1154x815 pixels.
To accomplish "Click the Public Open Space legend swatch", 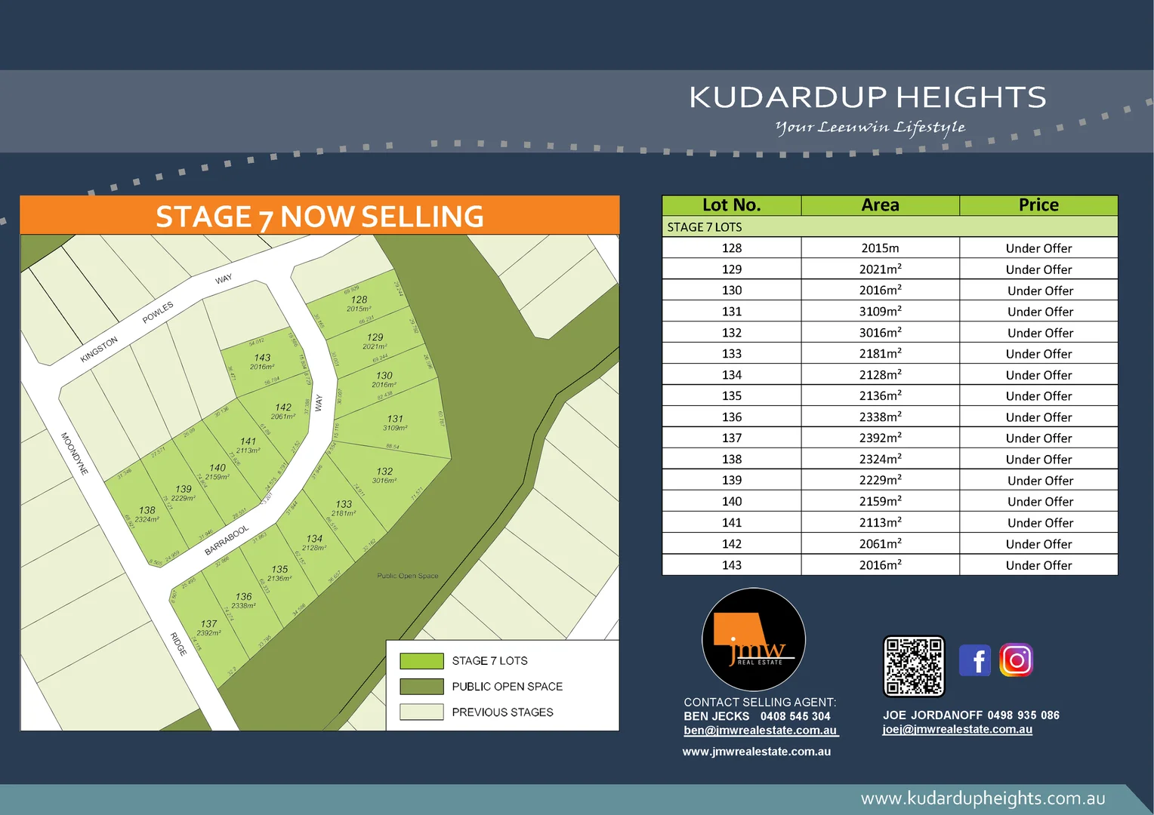I will (x=421, y=687).
